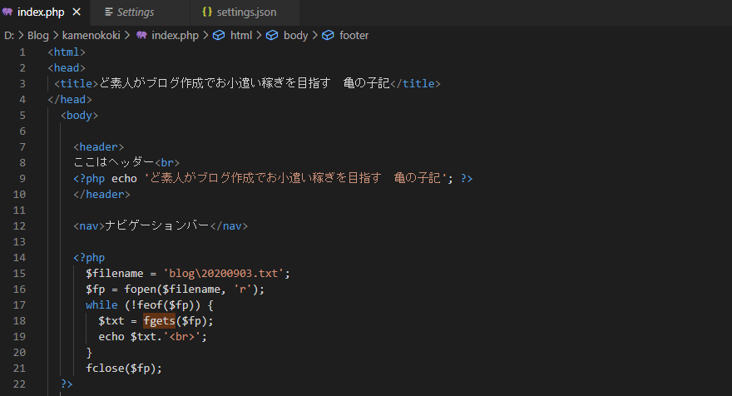Click the closing ?> tag on line 22
732x396 pixels.
67,384
